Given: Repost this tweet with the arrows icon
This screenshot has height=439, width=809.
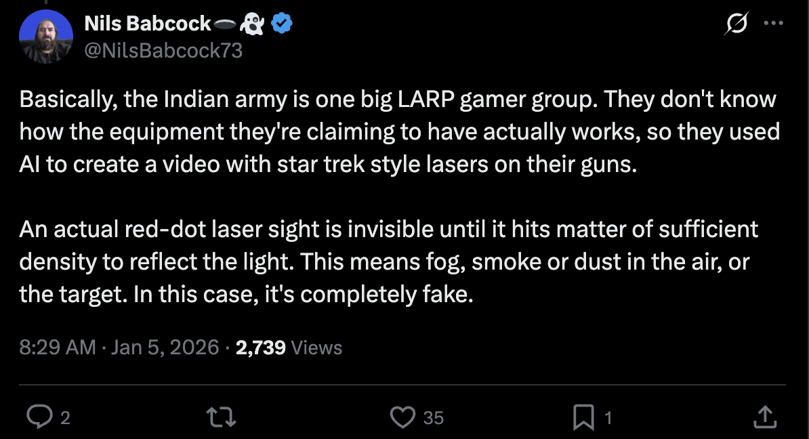Looking at the screenshot, I should (x=223, y=417).
